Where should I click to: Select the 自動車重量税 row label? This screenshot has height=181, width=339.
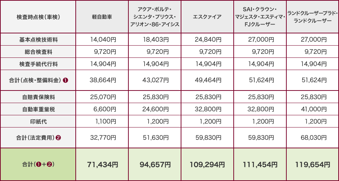point(38,109)
